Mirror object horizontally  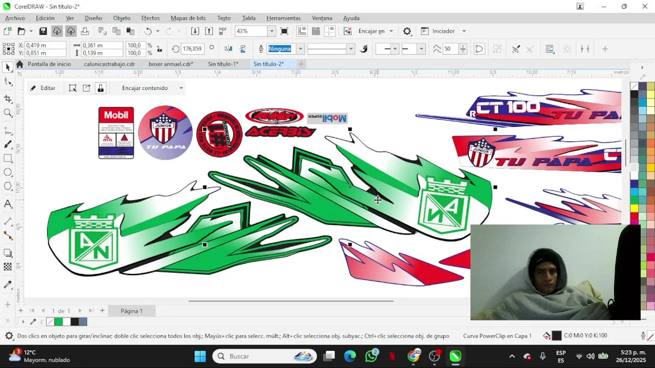click(x=228, y=49)
